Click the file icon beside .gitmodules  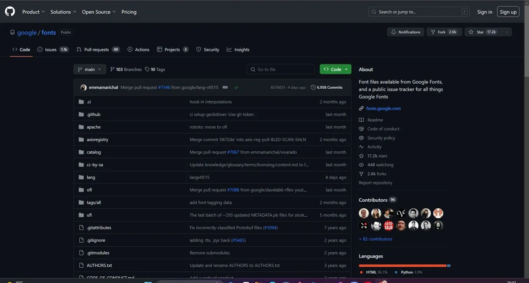click(81, 253)
